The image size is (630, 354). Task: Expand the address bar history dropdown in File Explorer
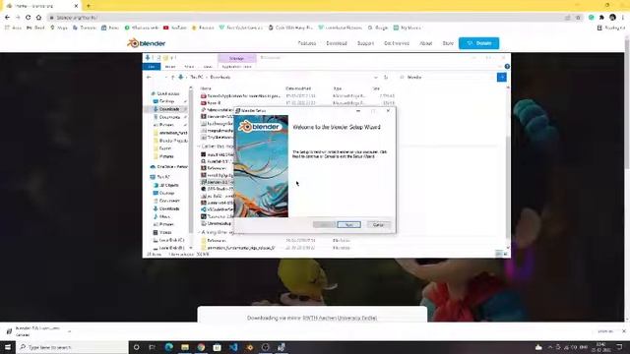click(376, 77)
